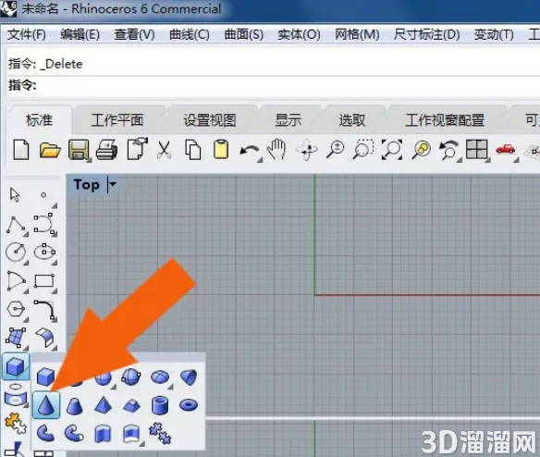Select the Rectangle tool
The height and width of the screenshot is (457, 540).
click(44, 281)
